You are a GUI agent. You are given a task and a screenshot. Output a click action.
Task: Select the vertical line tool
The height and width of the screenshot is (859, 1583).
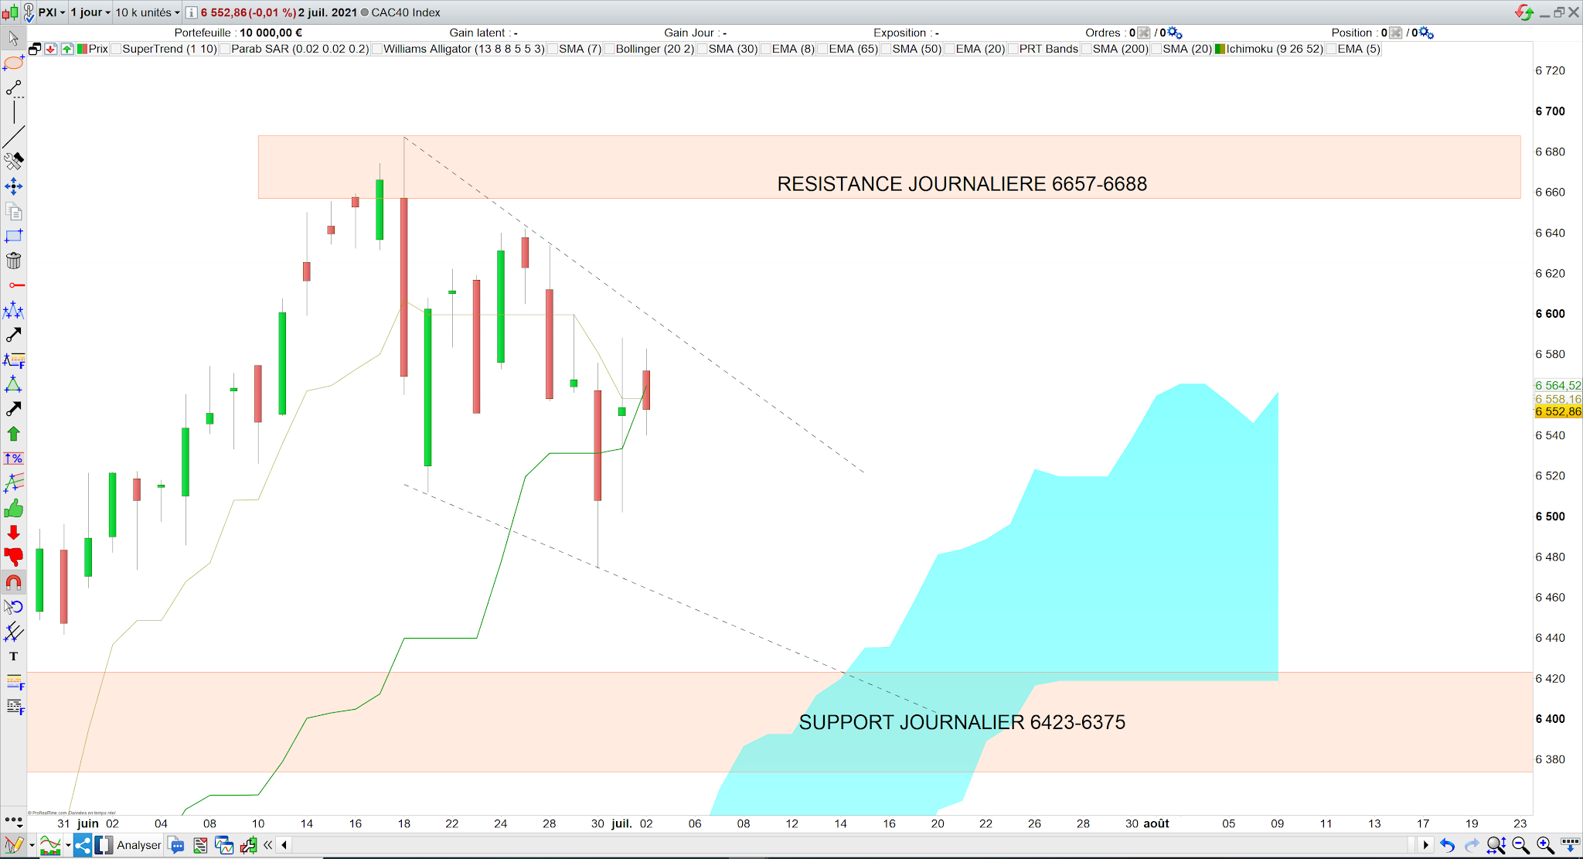pyautogui.click(x=13, y=112)
